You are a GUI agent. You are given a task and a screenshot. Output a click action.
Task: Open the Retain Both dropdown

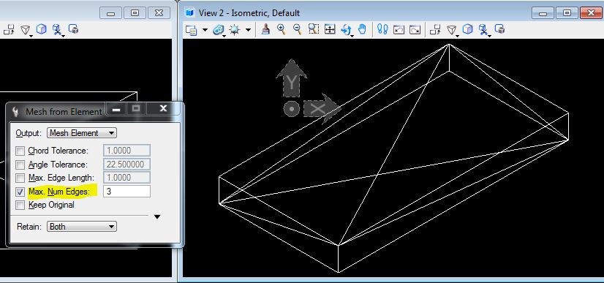click(82, 227)
